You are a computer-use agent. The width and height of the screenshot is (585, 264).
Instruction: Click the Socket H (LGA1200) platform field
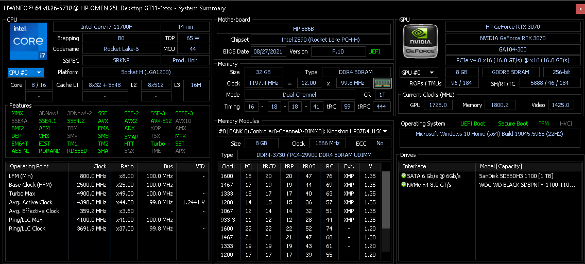point(146,73)
